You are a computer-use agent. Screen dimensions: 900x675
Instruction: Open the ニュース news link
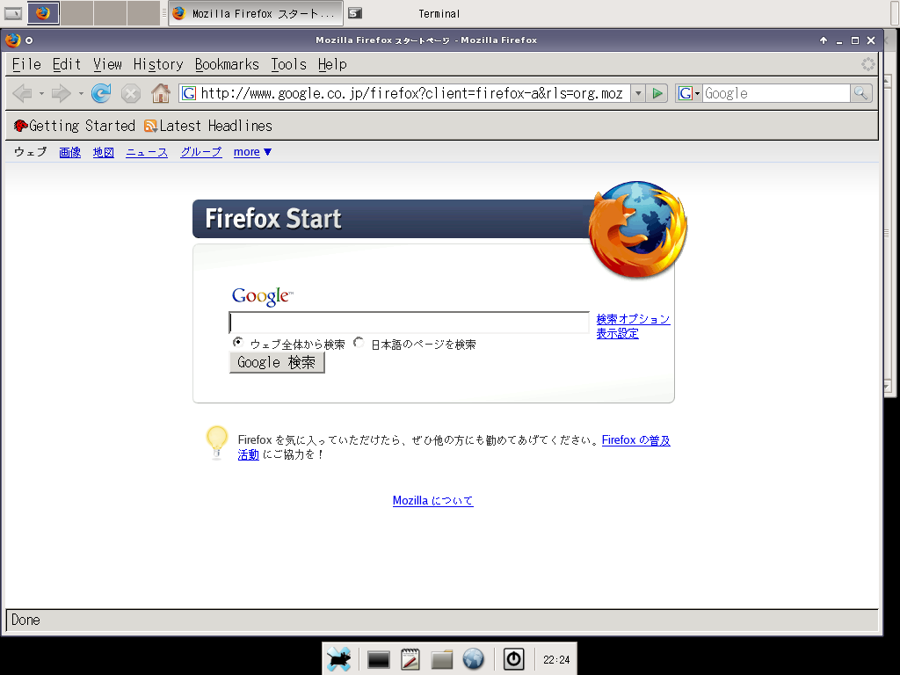point(147,152)
